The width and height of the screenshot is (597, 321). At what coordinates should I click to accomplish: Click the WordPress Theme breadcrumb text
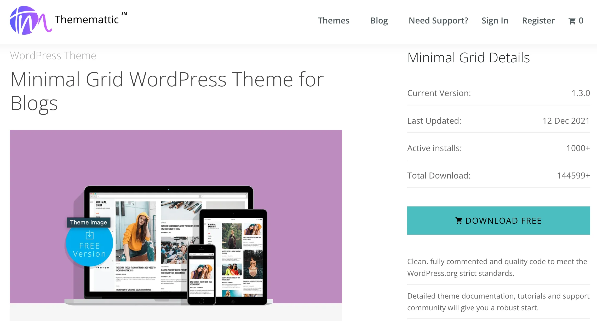(x=53, y=56)
